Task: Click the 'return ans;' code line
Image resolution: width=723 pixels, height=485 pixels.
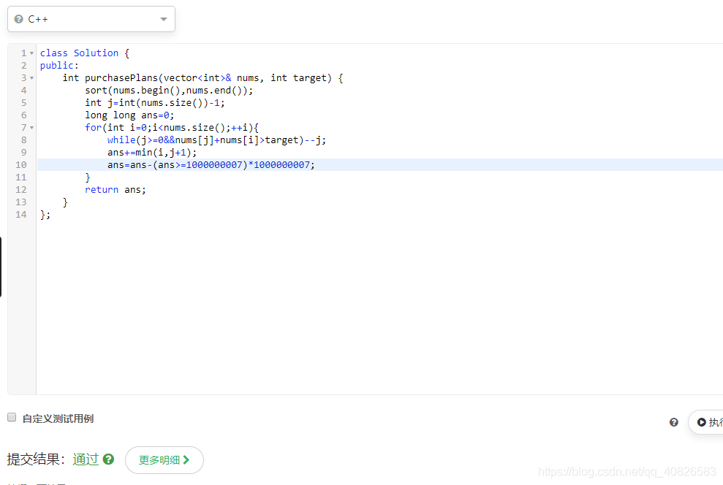Action: (x=116, y=190)
